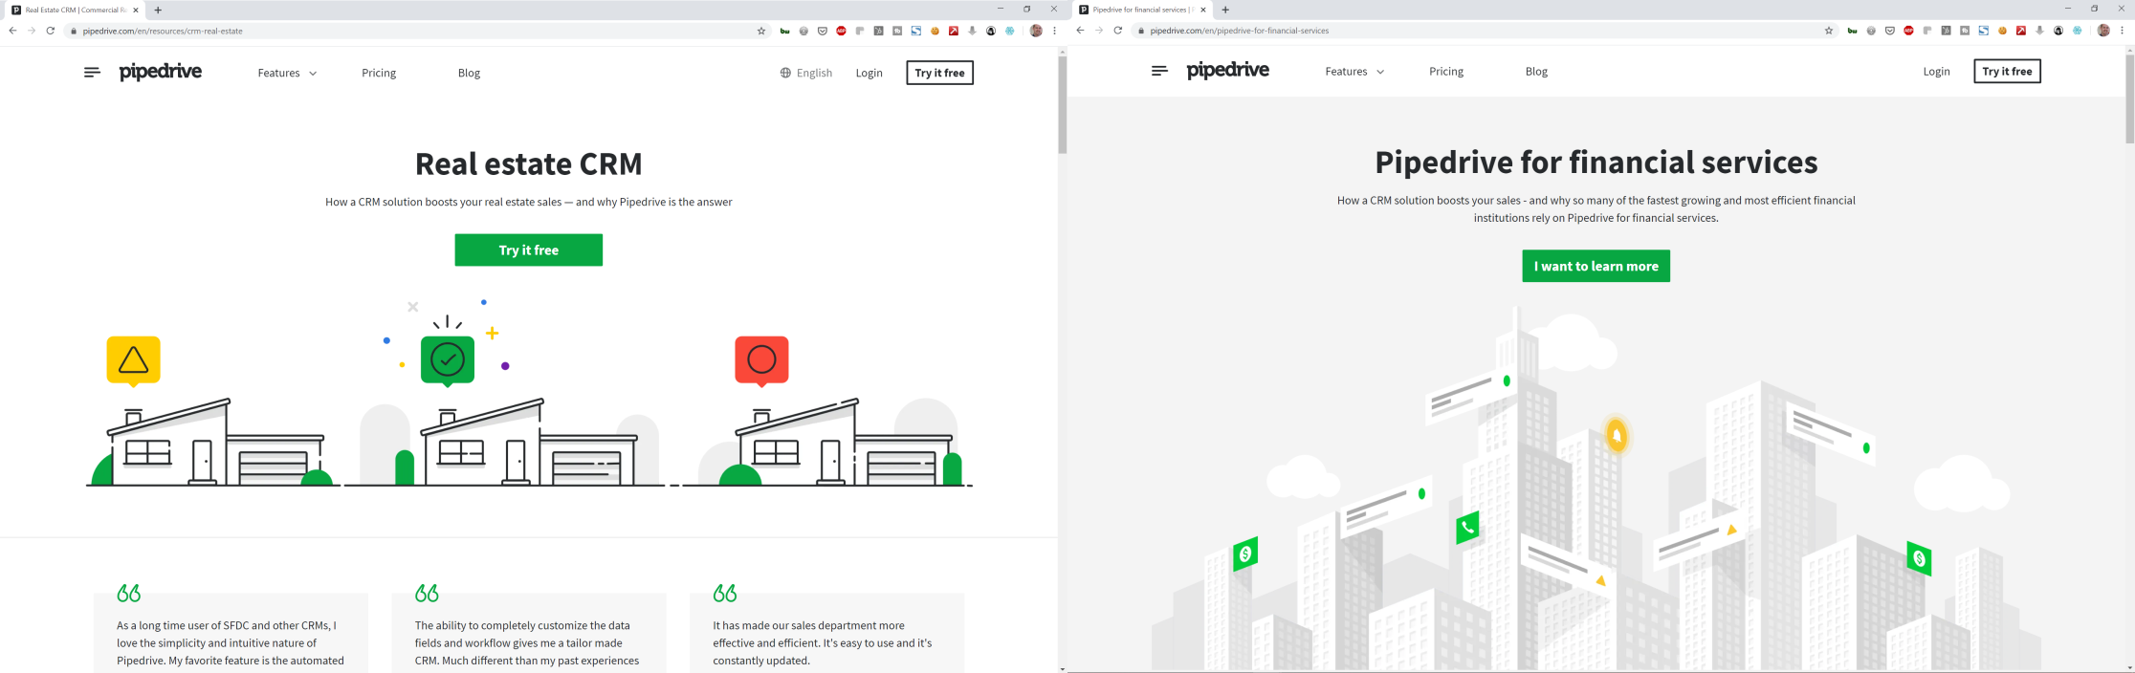2135x673 pixels.
Task: Click testimonial starting 'The ability to completely customize'
Action: (529, 633)
